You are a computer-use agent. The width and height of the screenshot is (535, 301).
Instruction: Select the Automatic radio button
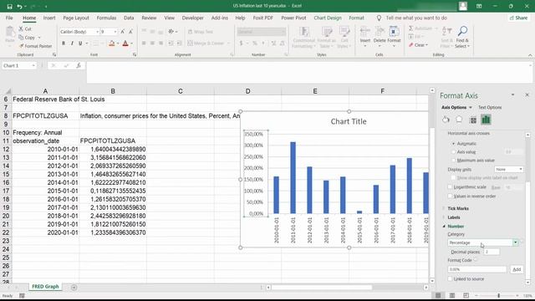click(453, 144)
